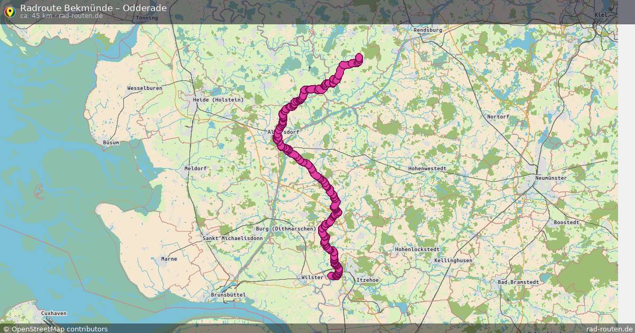The height and width of the screenshot is (333, 635).
Task: Click the route title Radroute Bekmünde – Odderade
Action: pyautogui.click(x=93, y=8)
